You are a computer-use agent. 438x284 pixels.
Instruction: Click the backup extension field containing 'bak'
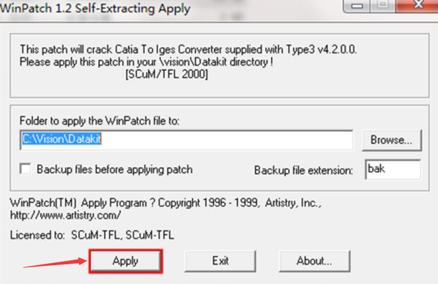click(x=392, y=169)
